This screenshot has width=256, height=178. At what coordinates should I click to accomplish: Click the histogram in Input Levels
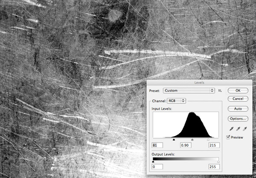coord(186,125)
